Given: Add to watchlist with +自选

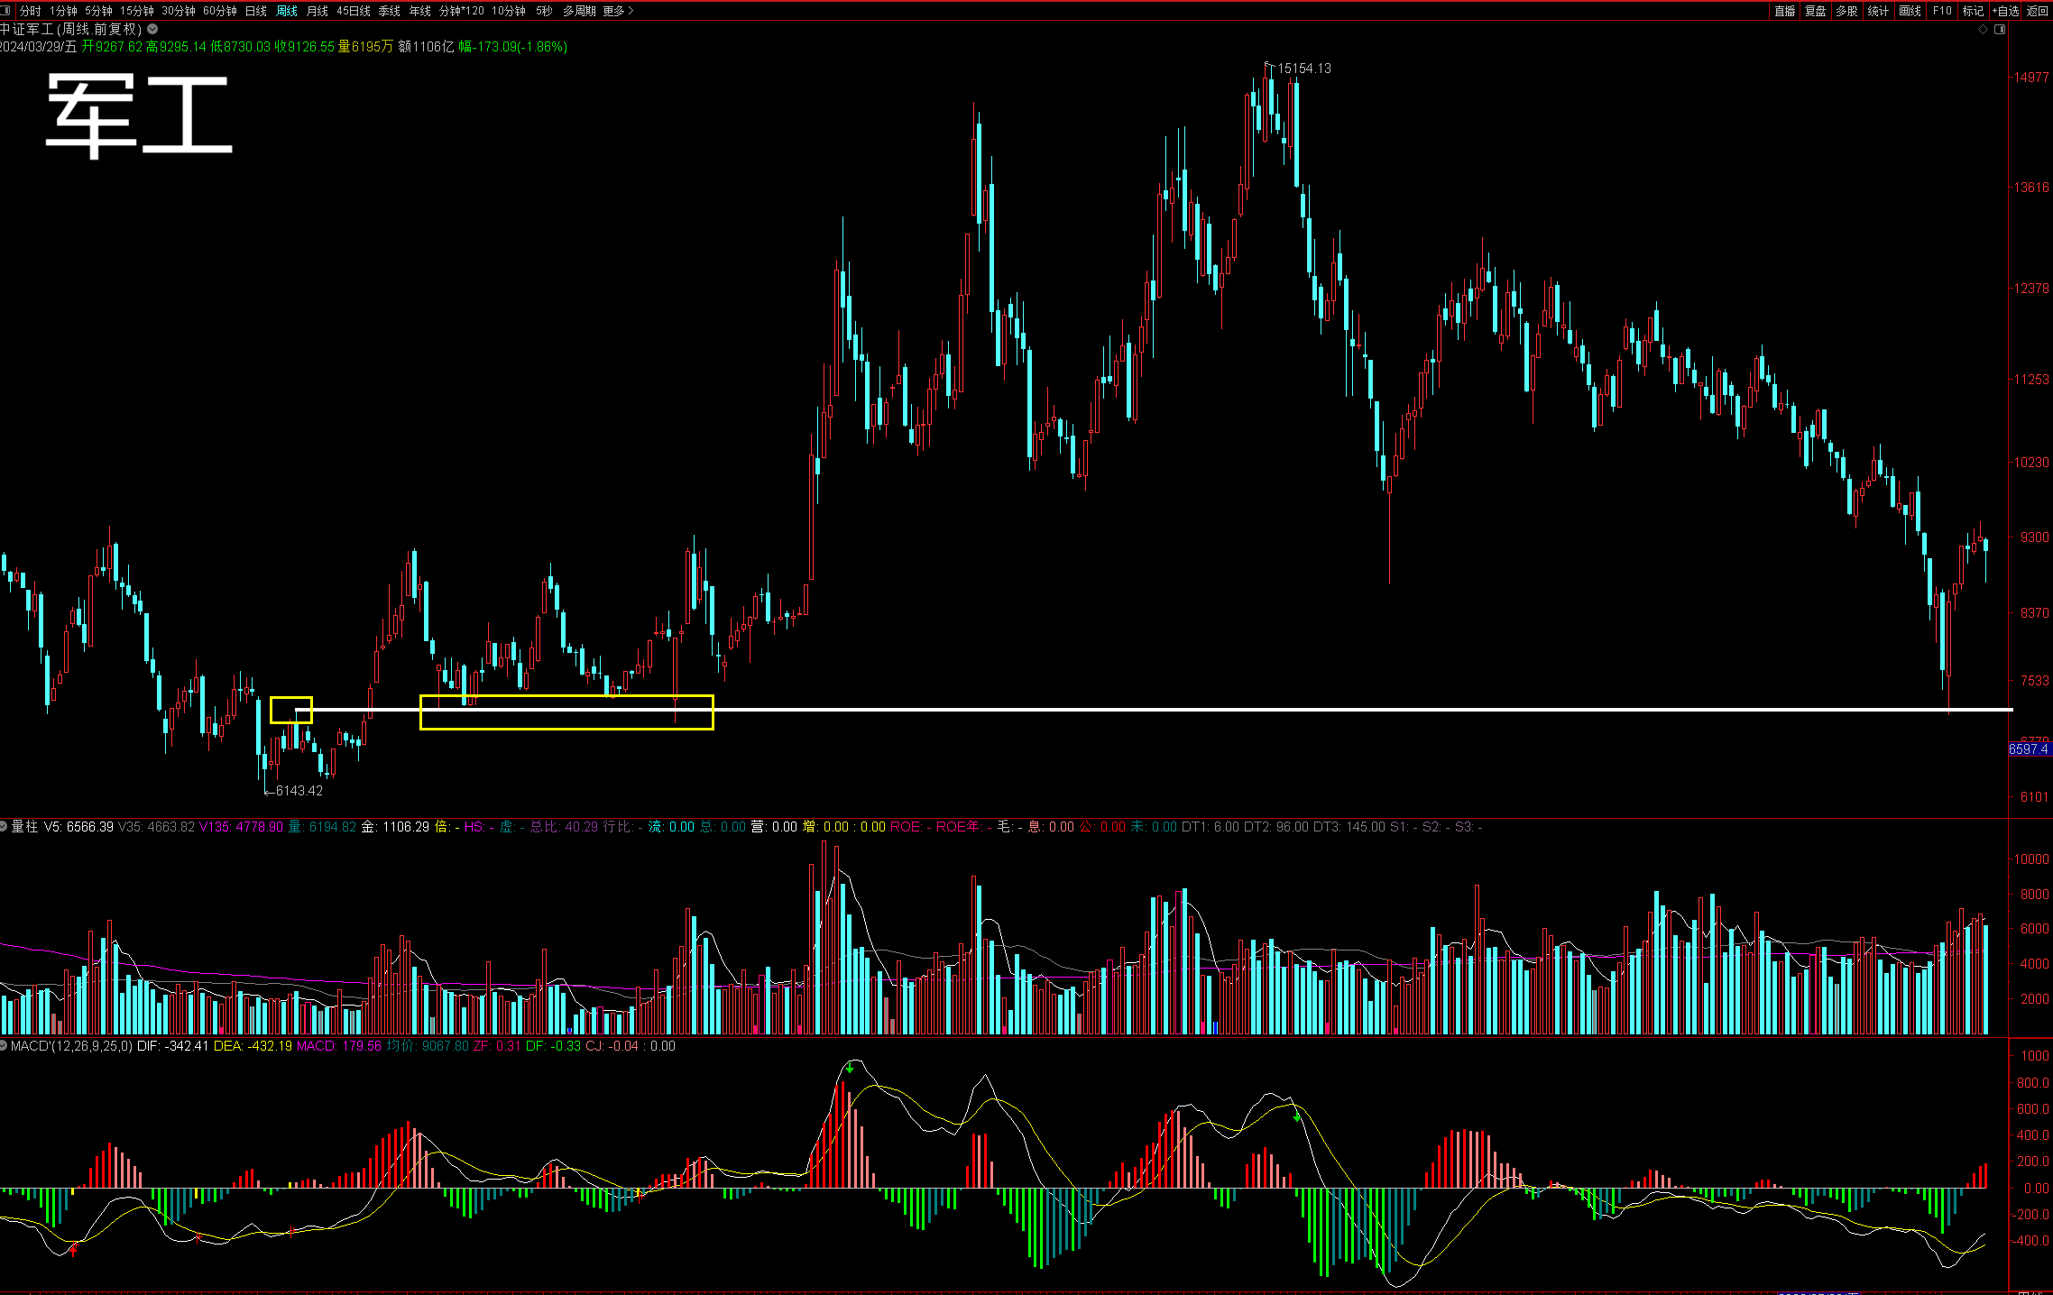Looking at the screenshot, I should [2005, 11].
